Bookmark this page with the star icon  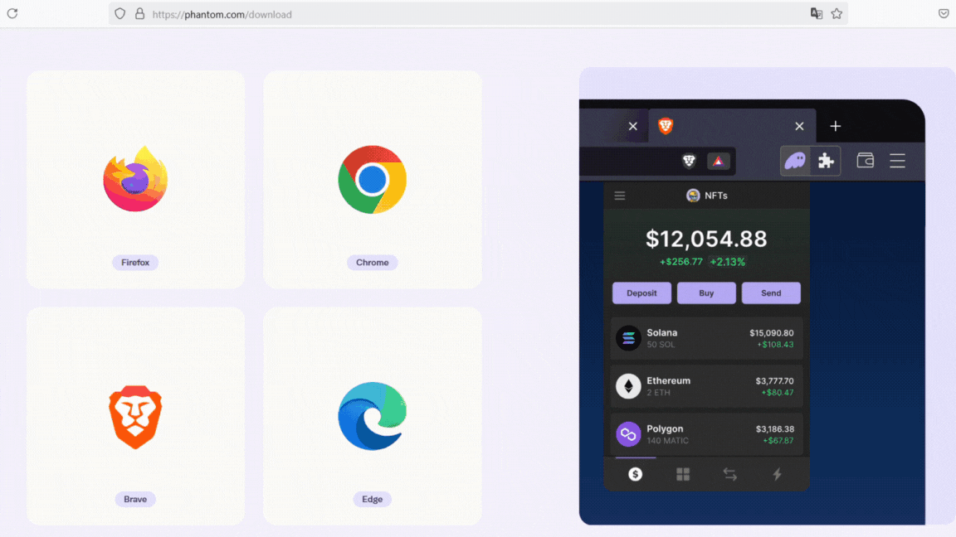point(836,13)
